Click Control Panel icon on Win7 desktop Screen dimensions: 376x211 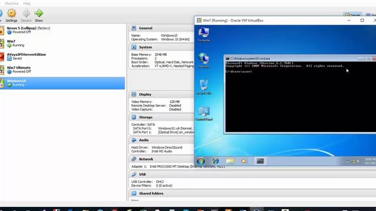point(204,113)
